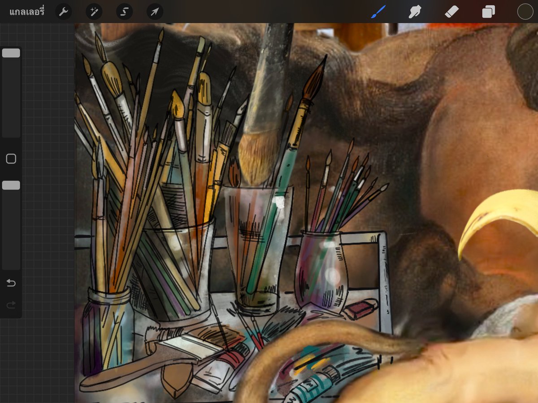Screen dimensions: 538x403
Task: Select the Smudge tool
Action: 415,12
